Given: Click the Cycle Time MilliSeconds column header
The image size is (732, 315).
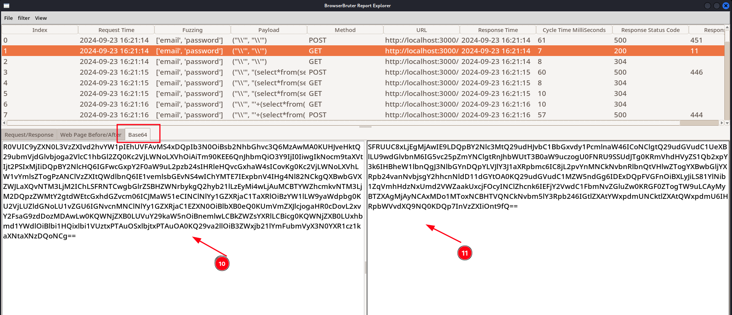Looking at the screenshot, I should click(574, 30).
